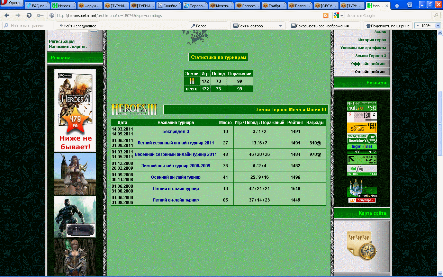
Task: Click the 970@ award cell
Action: tap(315, 154)
